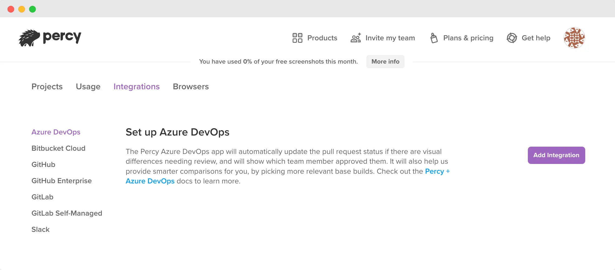Click the More info button
Viewport: 615px width, 270px height.
(385, 62)
